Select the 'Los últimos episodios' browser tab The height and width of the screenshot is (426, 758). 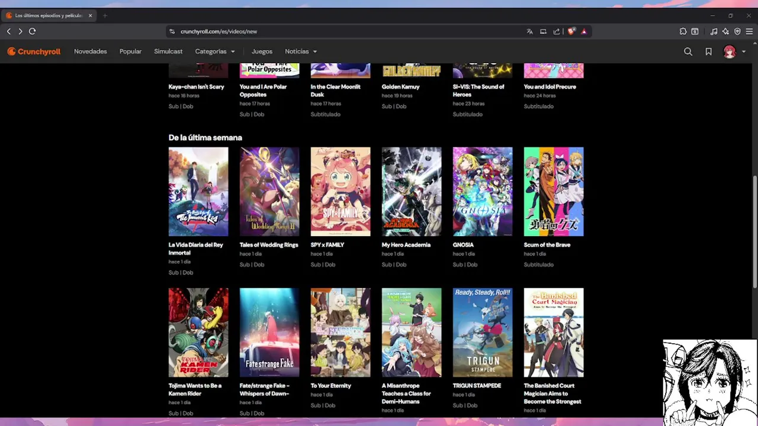coord(49,15)
